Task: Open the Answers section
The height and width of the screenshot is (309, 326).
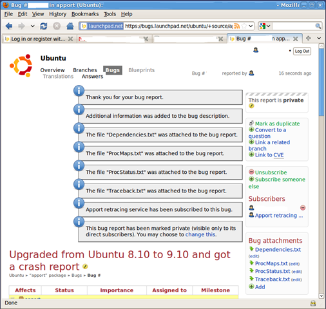Action: [92, 77]
